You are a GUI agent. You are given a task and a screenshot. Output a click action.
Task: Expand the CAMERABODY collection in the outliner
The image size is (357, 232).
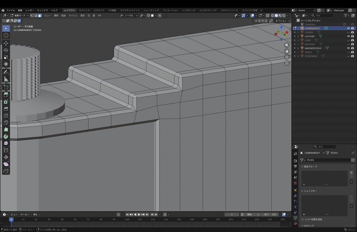click(x=298, y=28)
